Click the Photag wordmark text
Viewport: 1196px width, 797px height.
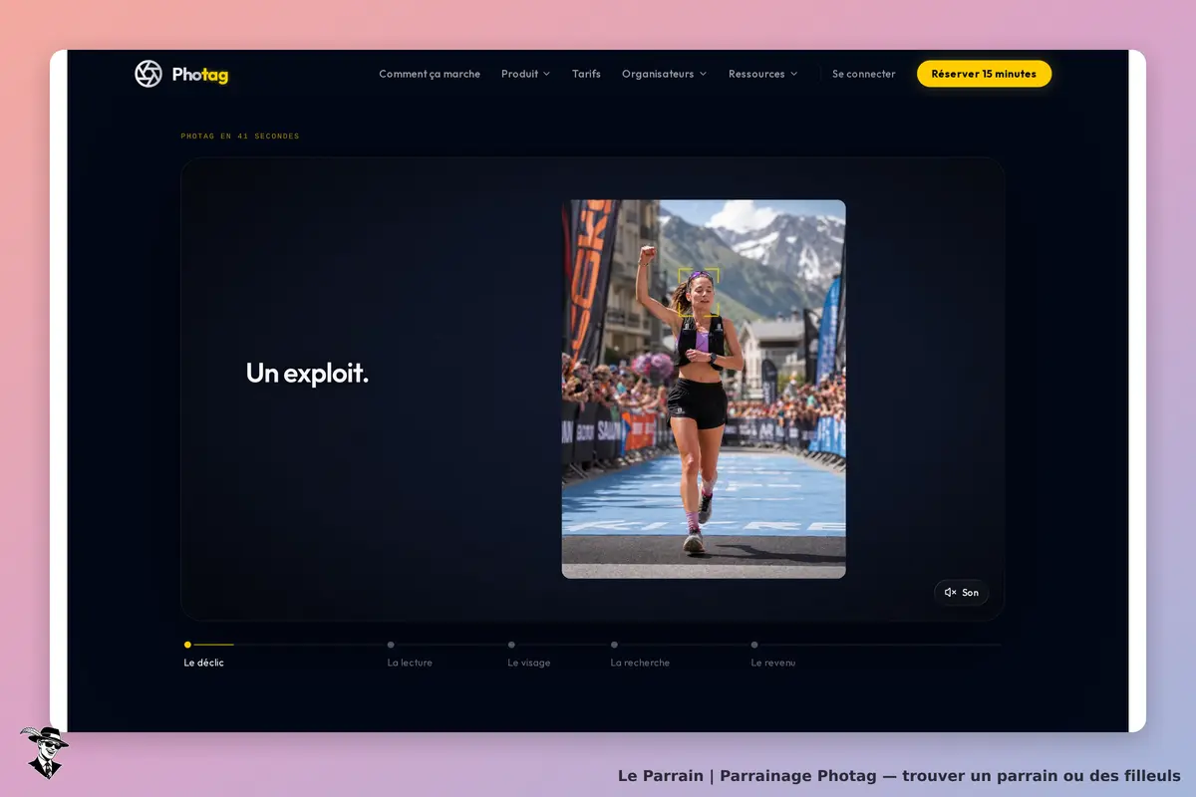tap(200, 75)
